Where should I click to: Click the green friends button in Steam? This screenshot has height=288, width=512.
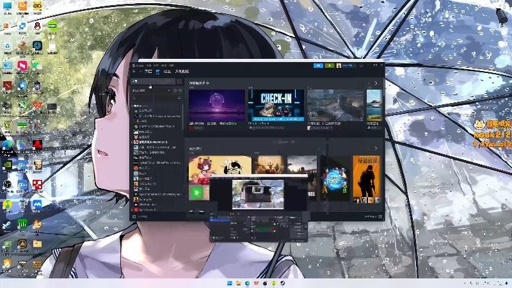pyautogui.click(x=330, y=66)
